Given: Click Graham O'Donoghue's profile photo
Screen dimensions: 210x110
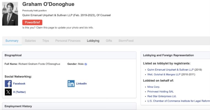Looking at the screenshot, I should tap(10, 14).
